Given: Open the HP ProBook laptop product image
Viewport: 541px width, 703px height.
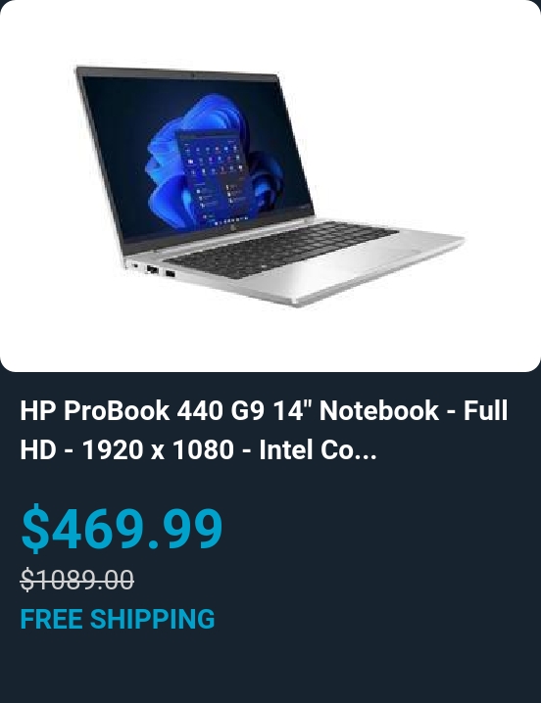Looking at the screenshot, I should [270, 186].
